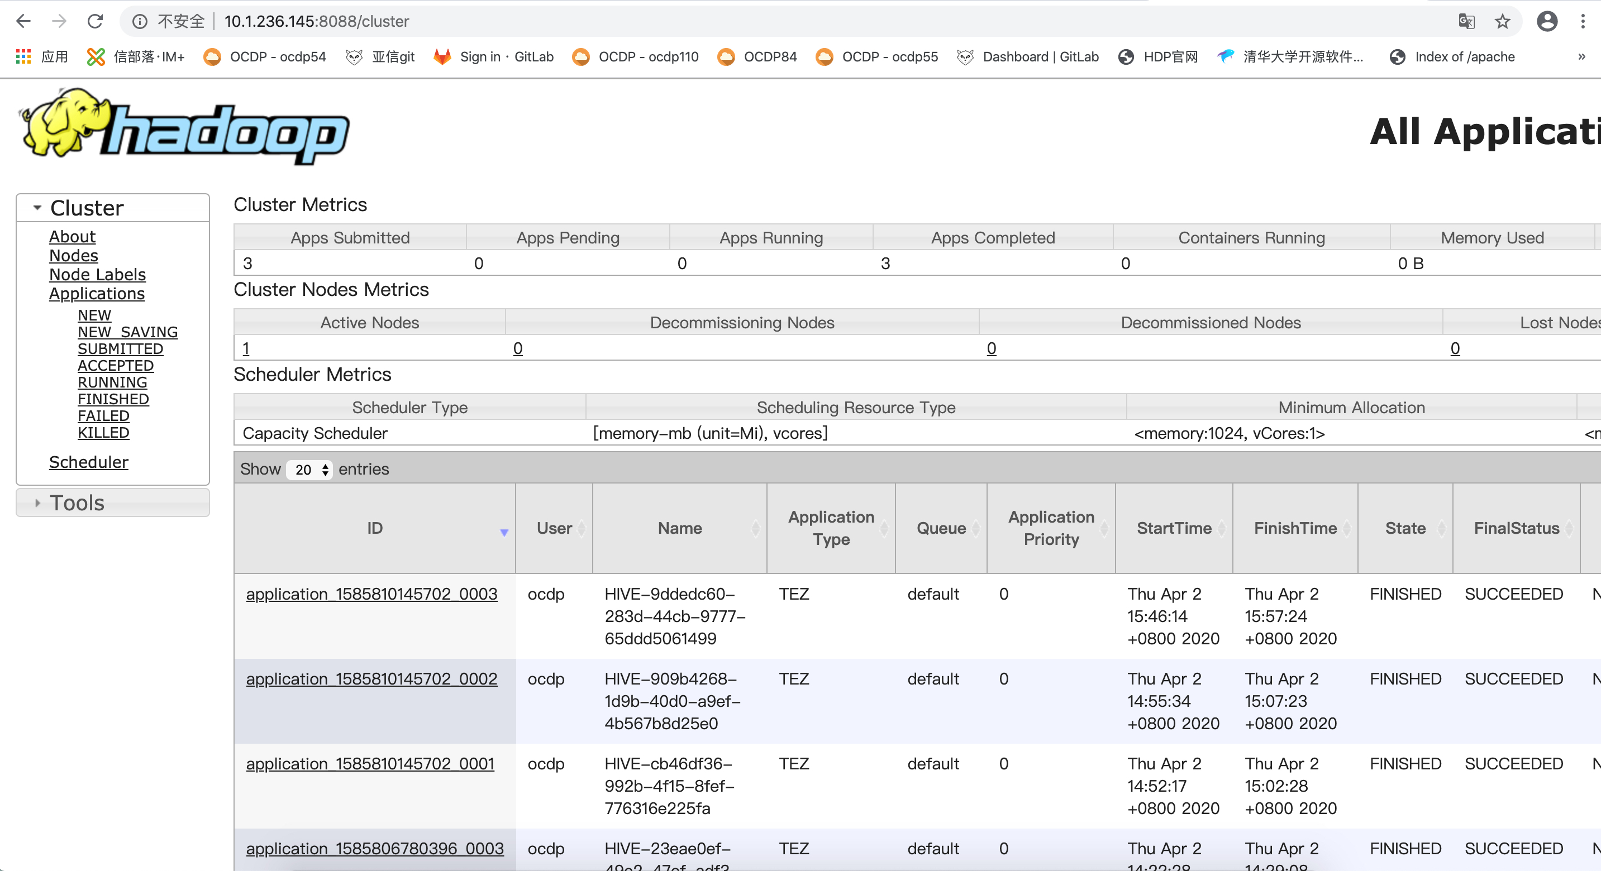The image size is (1601, 871).
Task: Sort table by State column
Action: 1405,528
